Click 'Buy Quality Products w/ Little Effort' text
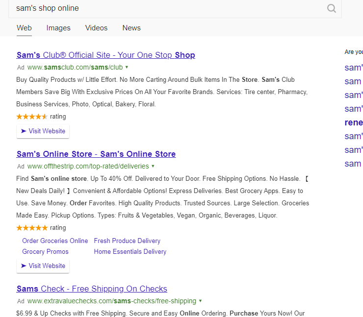Screen dimensions: 363x317 click(66, 80)
